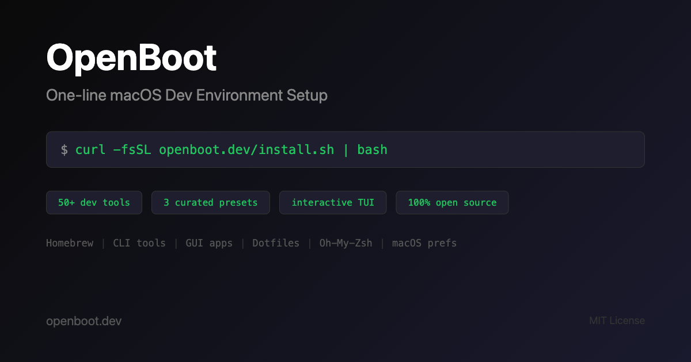This screenshot has width=691, height=362.
Task: Open the openboot.dev footer link
Action: [x=83, y=321]
